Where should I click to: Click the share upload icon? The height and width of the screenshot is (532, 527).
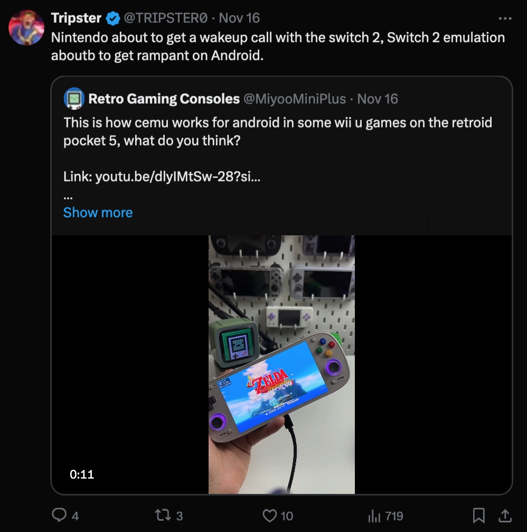[505, 515]
